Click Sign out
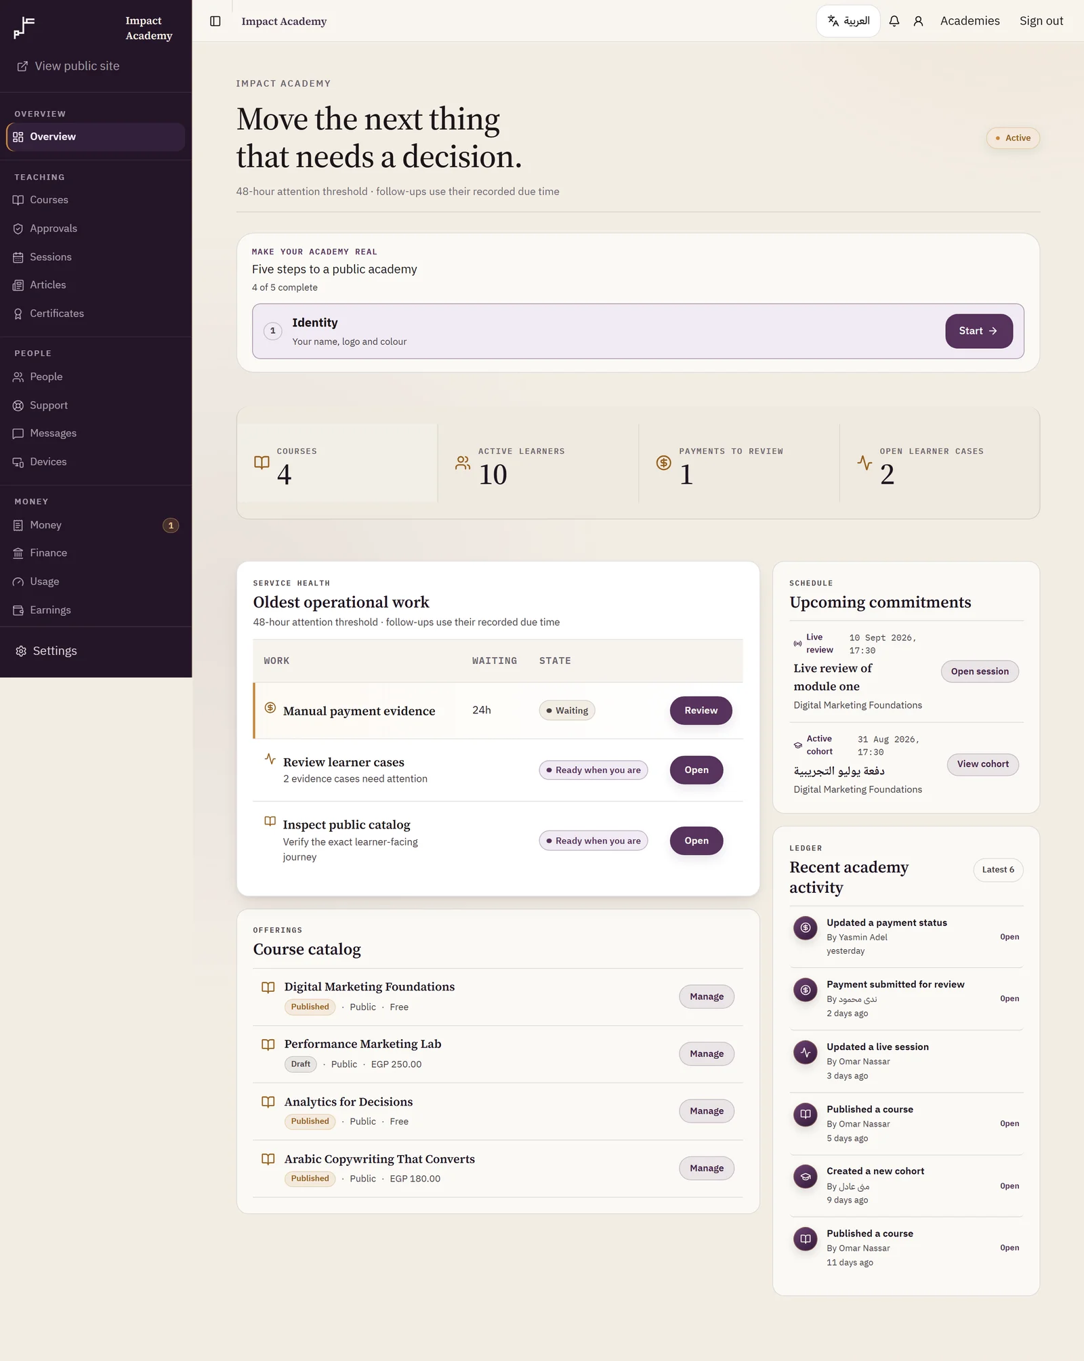This screenshot has height=1361, width=1084. (1041, 21)
